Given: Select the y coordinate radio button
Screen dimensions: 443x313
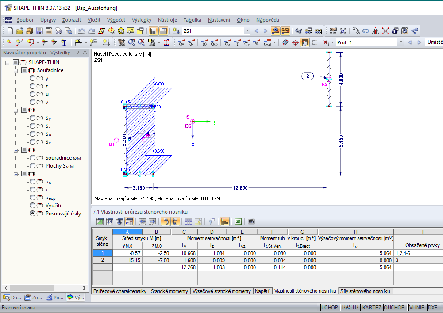Looking at the screenshot, I should [x=32, y=78].
